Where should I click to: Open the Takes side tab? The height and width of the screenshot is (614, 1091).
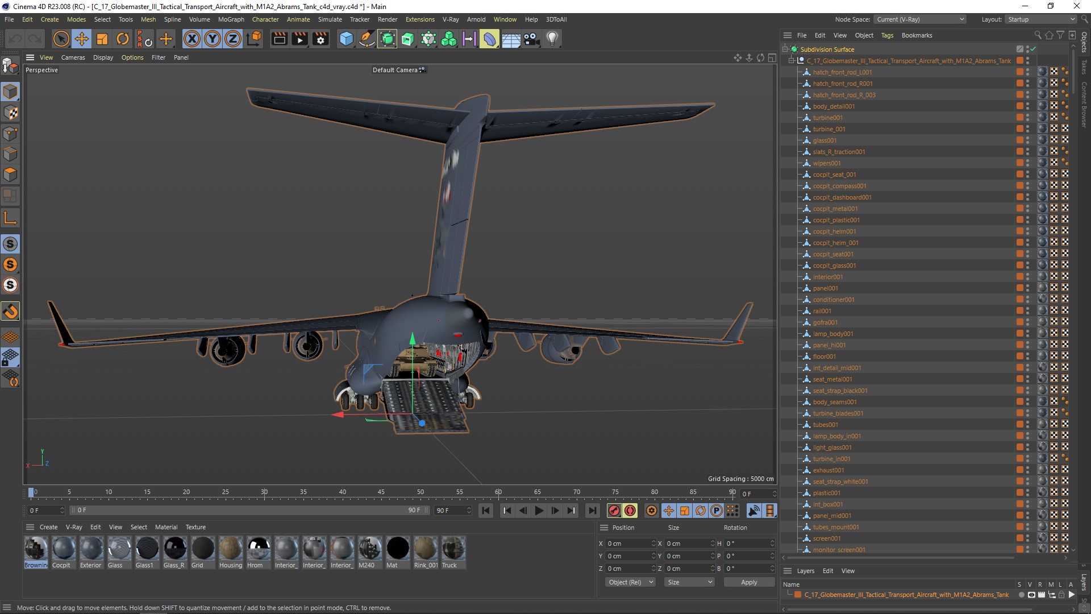click(1084, 67)
